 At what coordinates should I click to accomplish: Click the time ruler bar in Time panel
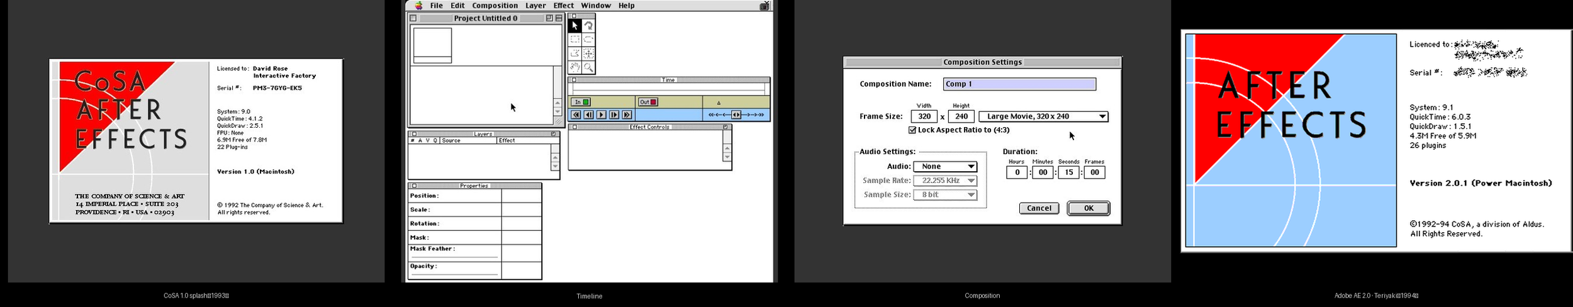(x=668, y=89)
